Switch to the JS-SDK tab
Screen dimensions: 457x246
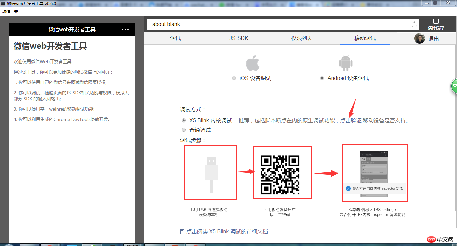click(239, 38)
